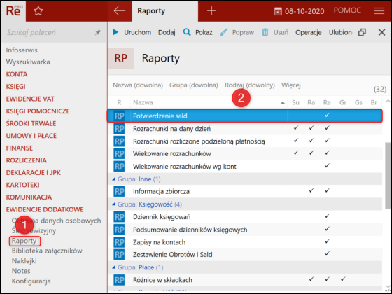Click the detach window icon in toolbar
This screenshot has width=392, height=294.
click(362, 32)
